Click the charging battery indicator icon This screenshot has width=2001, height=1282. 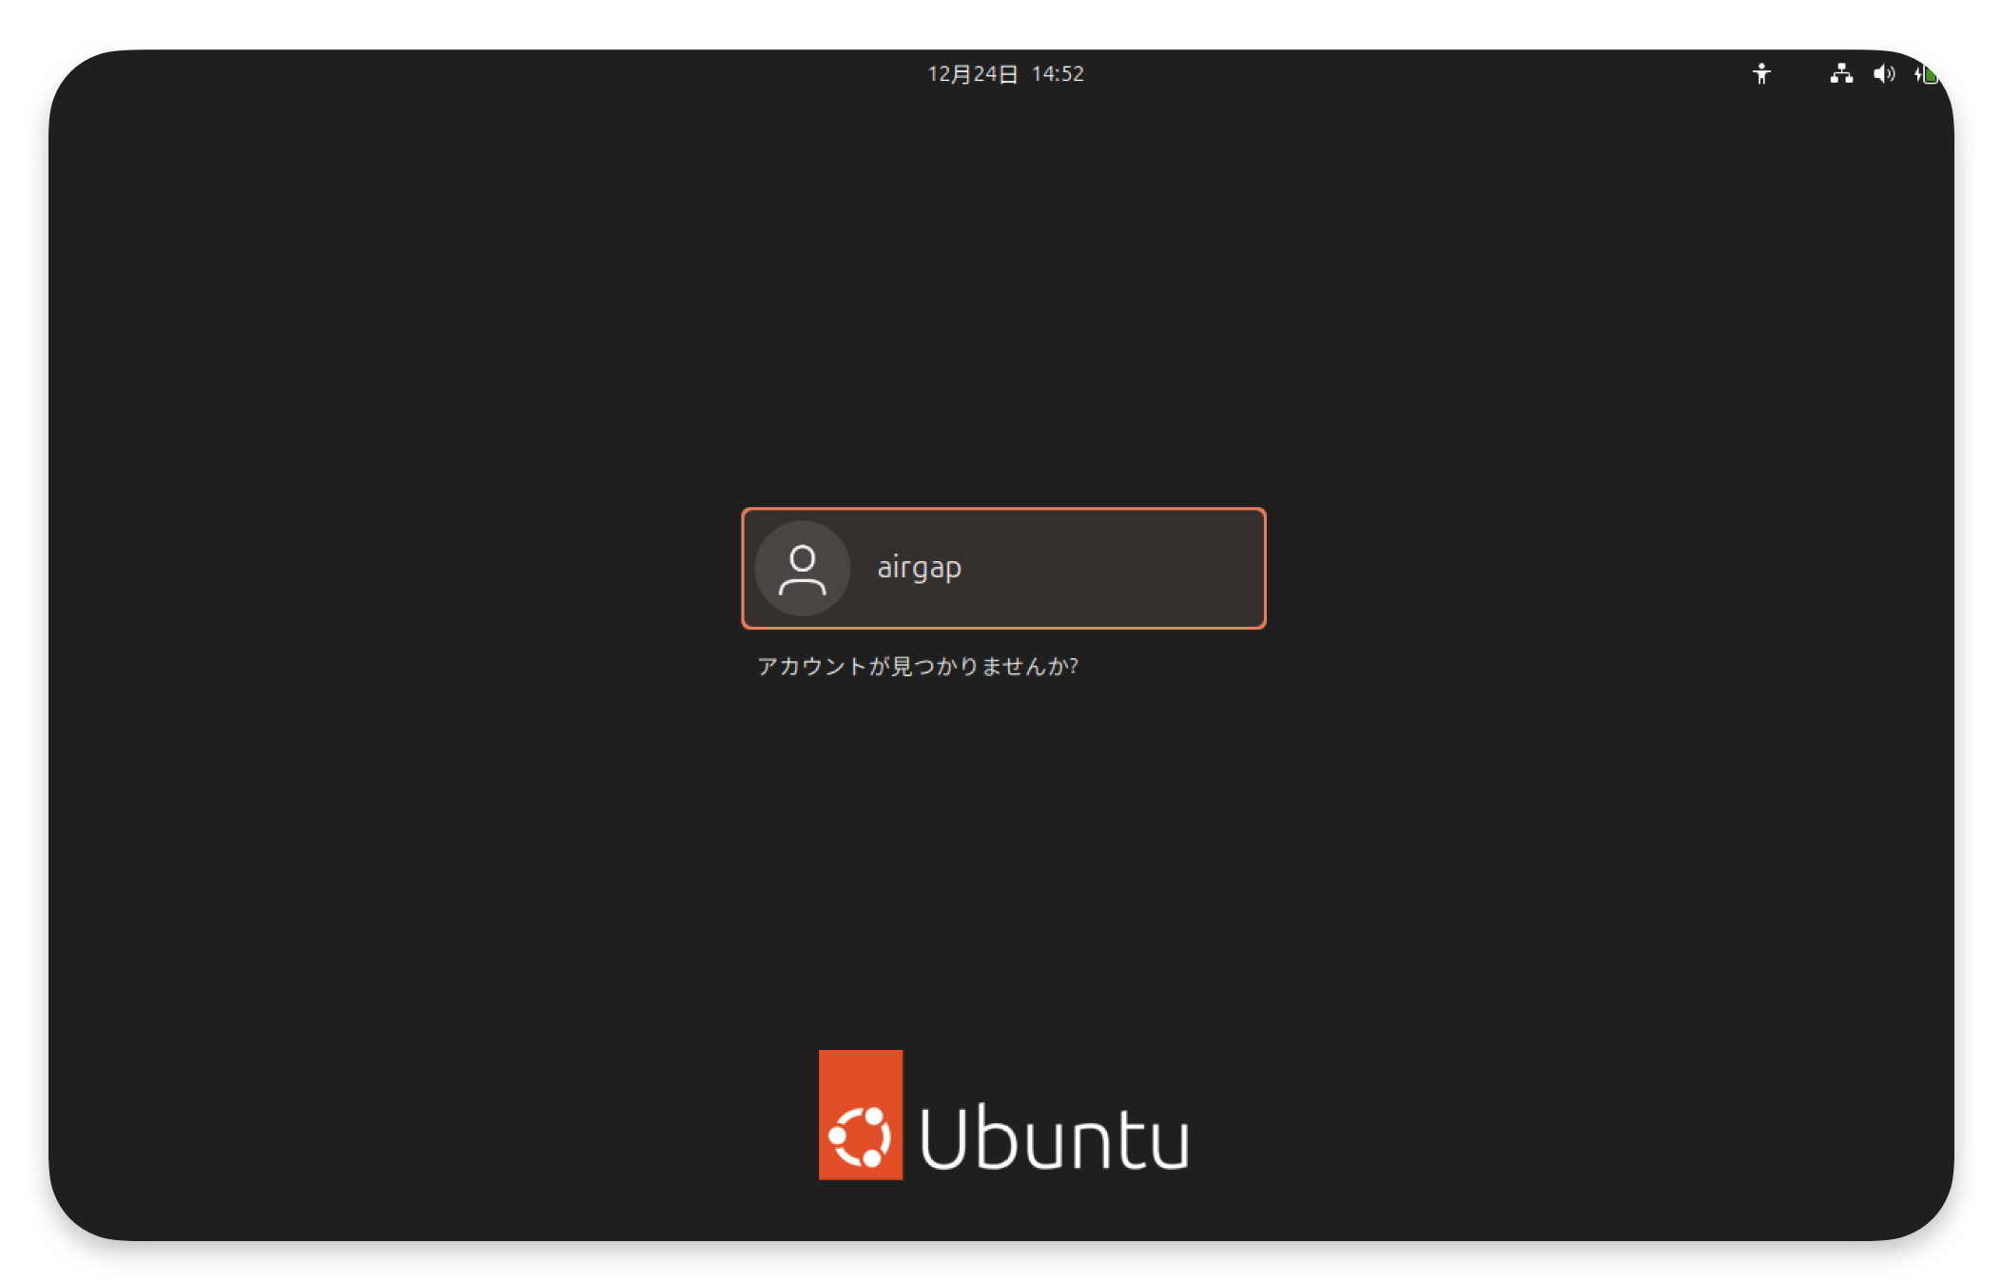click(x=1930, y=75)
